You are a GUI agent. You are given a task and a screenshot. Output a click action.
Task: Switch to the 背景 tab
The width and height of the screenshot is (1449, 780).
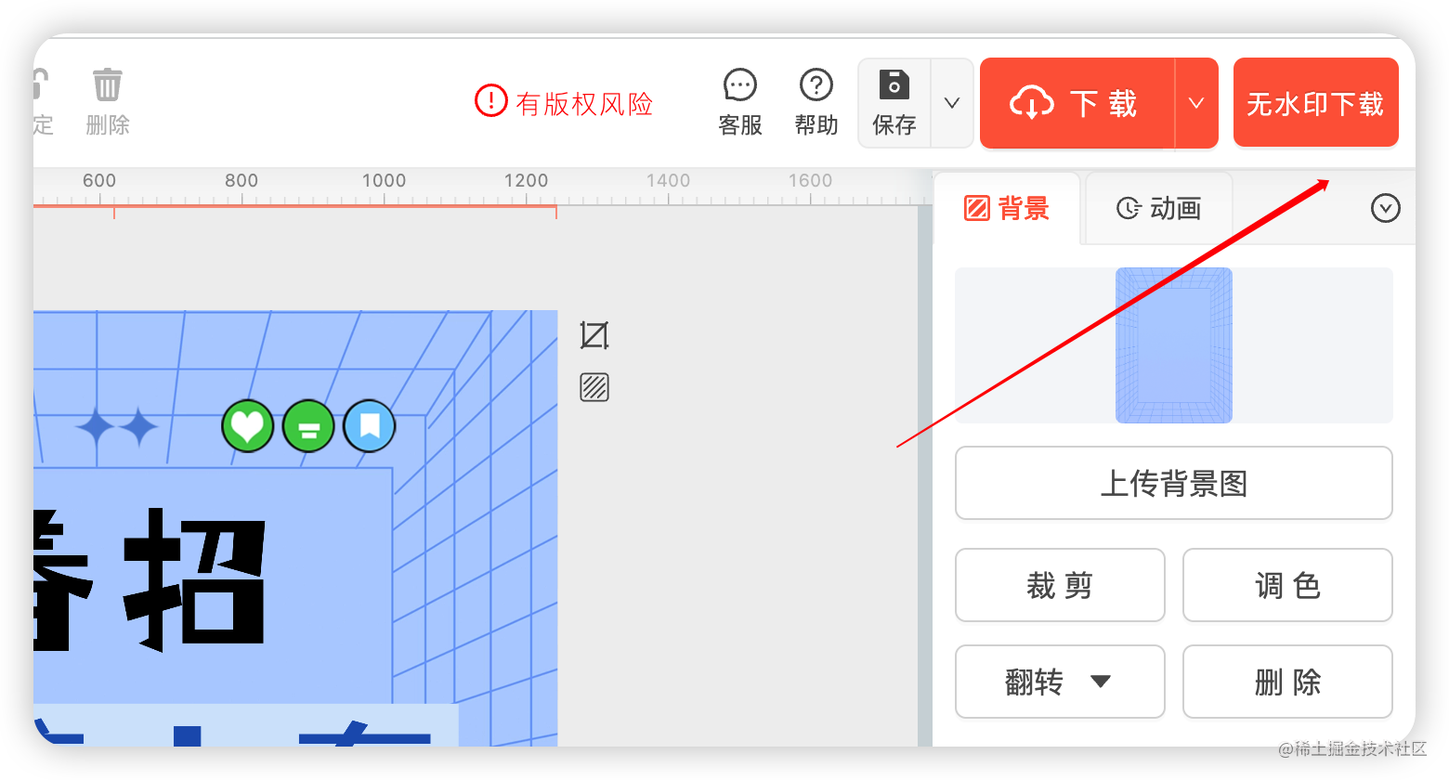[1008, 208]
